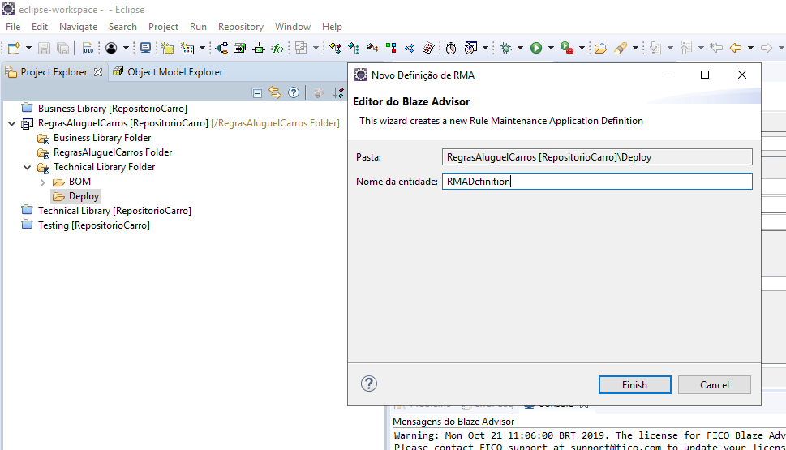
Task: Click the Run External Tools icon
Action: tap(567, 48)
